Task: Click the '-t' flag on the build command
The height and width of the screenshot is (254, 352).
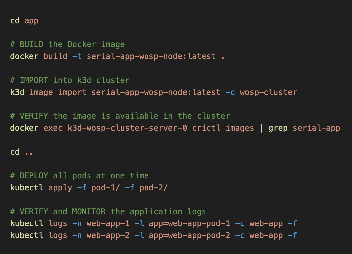Action: (78, 56)
